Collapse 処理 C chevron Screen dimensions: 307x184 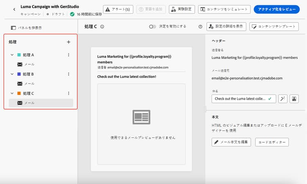(x=12, y=93)
